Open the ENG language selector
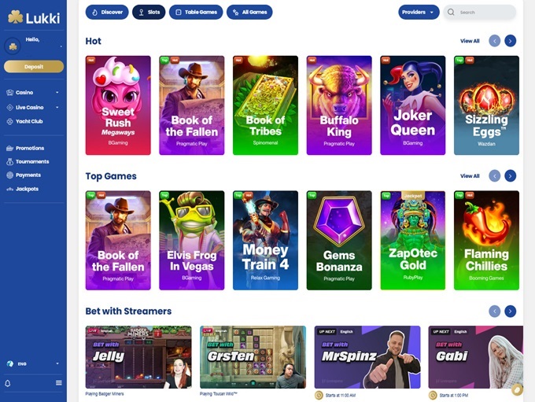 [32, 363]
